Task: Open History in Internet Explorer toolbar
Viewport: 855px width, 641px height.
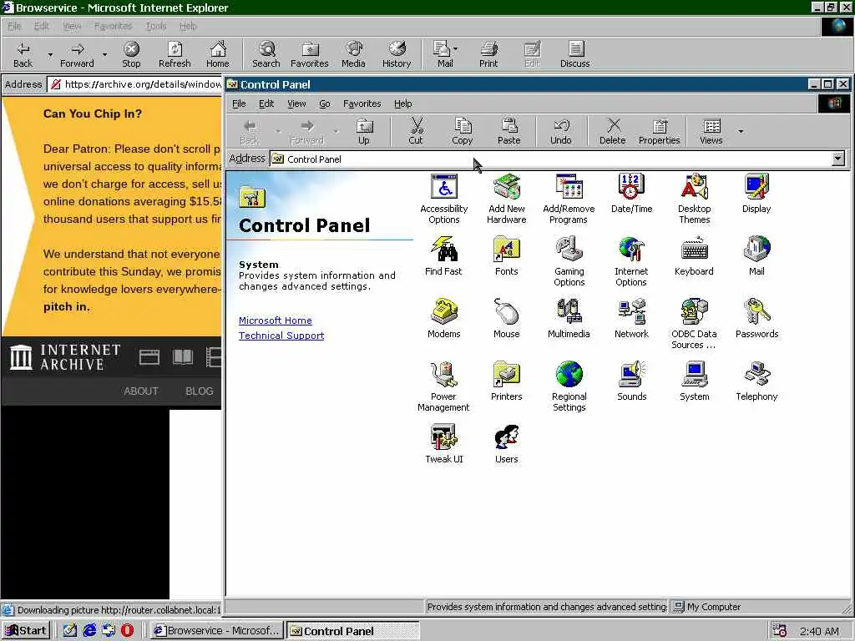Action: click(397, 54)
